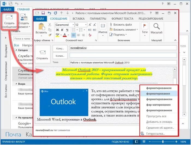Click the Save icon in message window
This screenshot has height=145, width=191.
pyautogui.click(x=43, y=13)
